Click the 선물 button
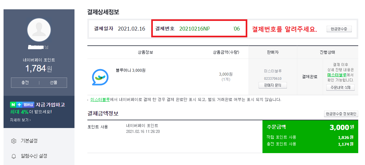365x165 pixels. click(x=53, y=83)
